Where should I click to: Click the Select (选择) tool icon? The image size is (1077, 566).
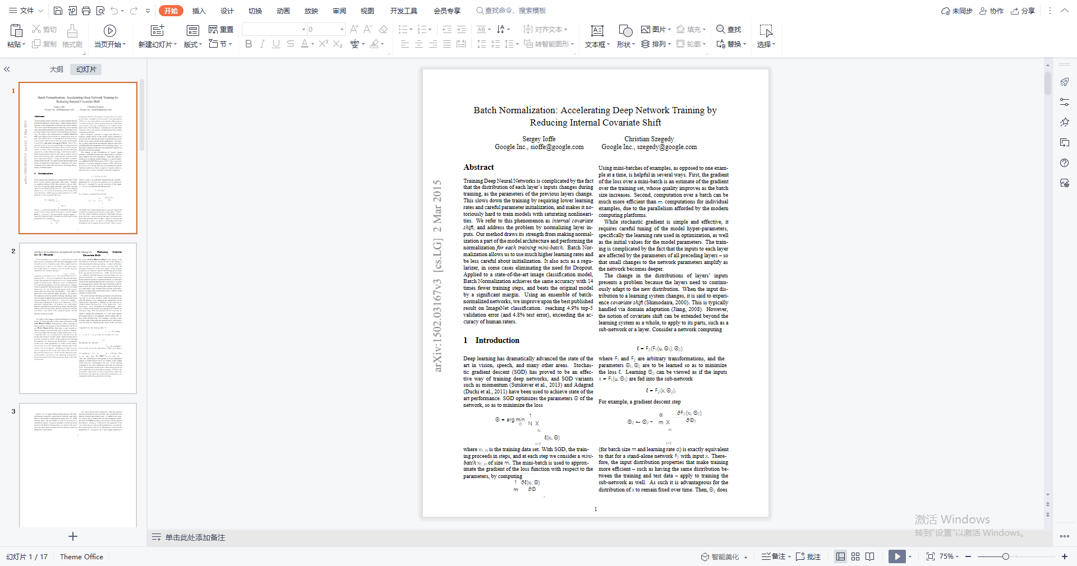[x=766, y=31]
